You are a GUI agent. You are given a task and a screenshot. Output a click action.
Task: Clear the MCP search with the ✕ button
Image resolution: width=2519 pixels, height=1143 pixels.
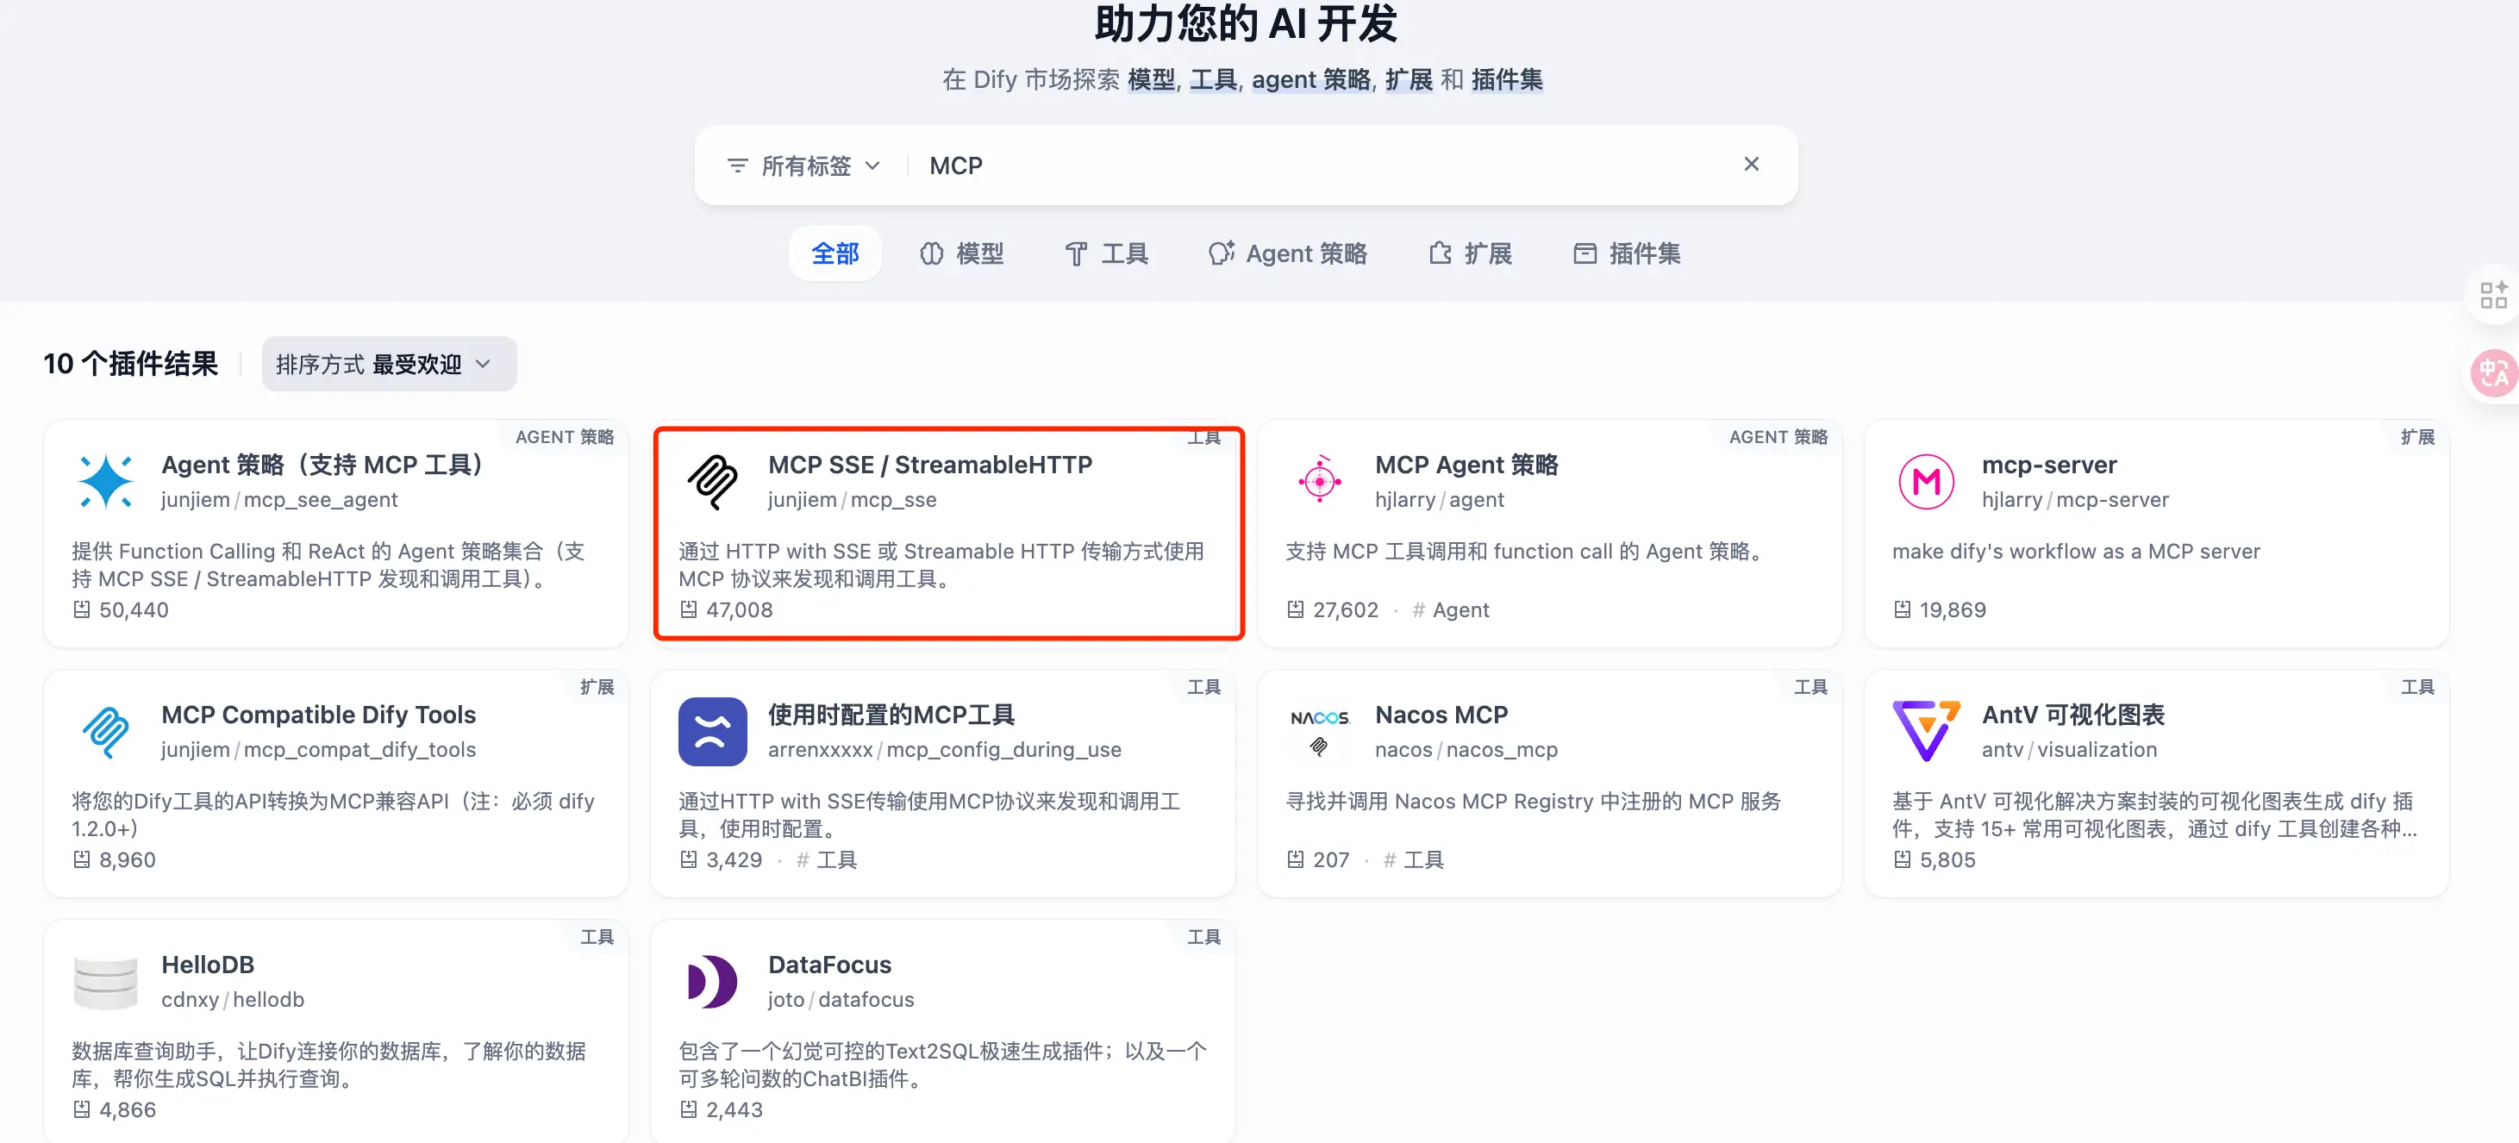pos(1752,165)
